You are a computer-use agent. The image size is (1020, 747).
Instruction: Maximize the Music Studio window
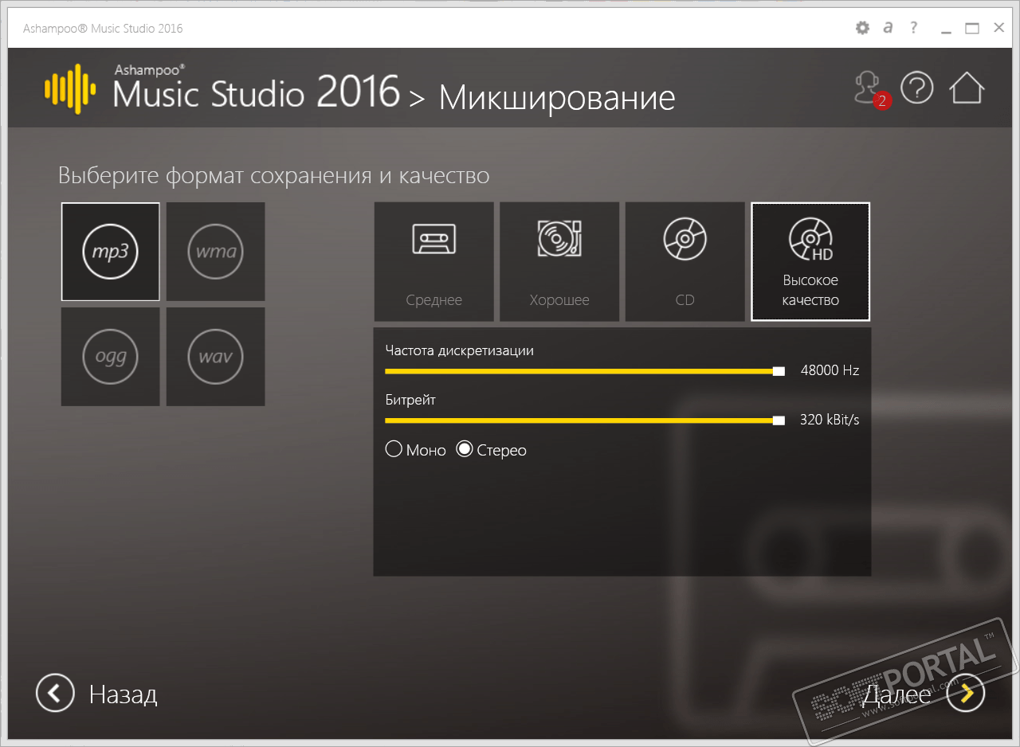(x=972, y=29)
